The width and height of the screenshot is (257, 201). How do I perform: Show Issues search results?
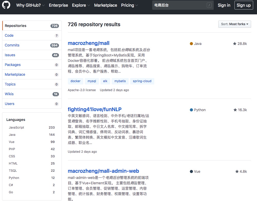[x=32, y=55]
